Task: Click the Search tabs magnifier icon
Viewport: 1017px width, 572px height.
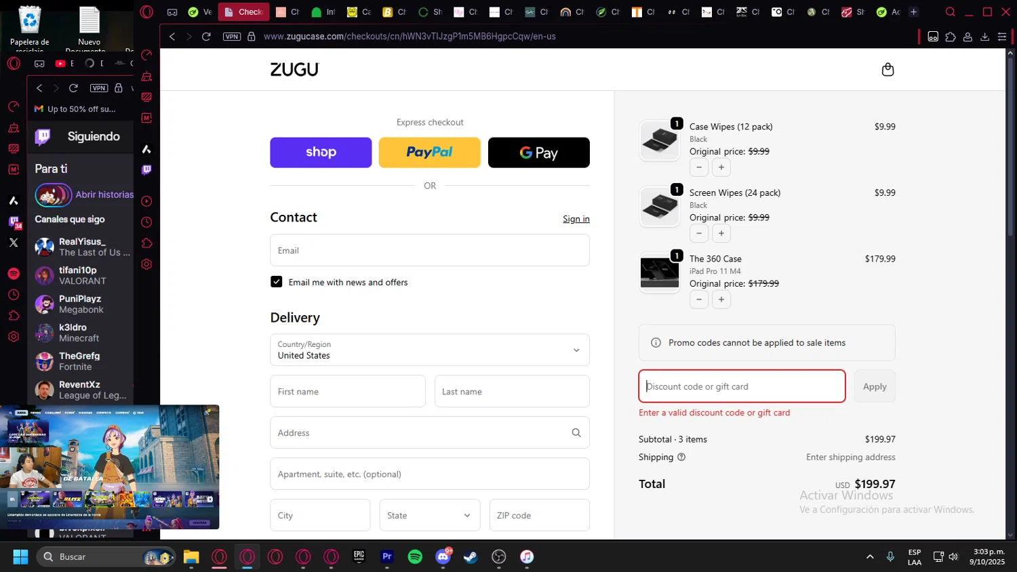Action: point(951,12)
